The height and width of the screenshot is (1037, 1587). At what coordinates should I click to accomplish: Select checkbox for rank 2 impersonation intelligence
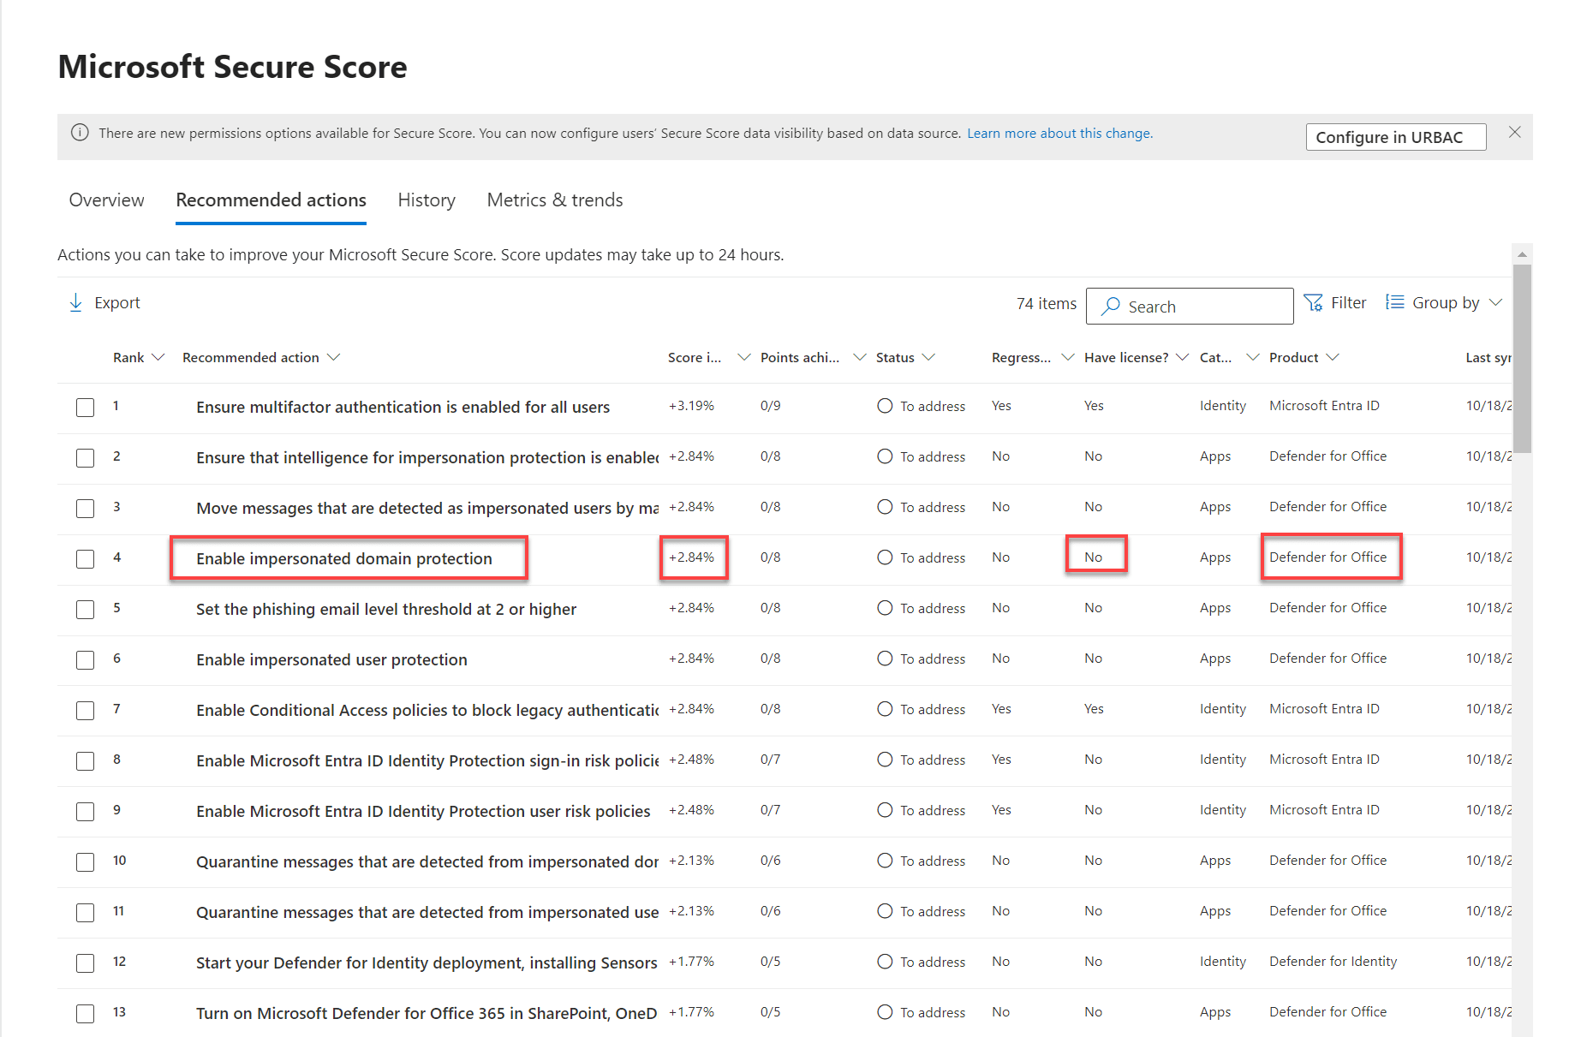85,458
